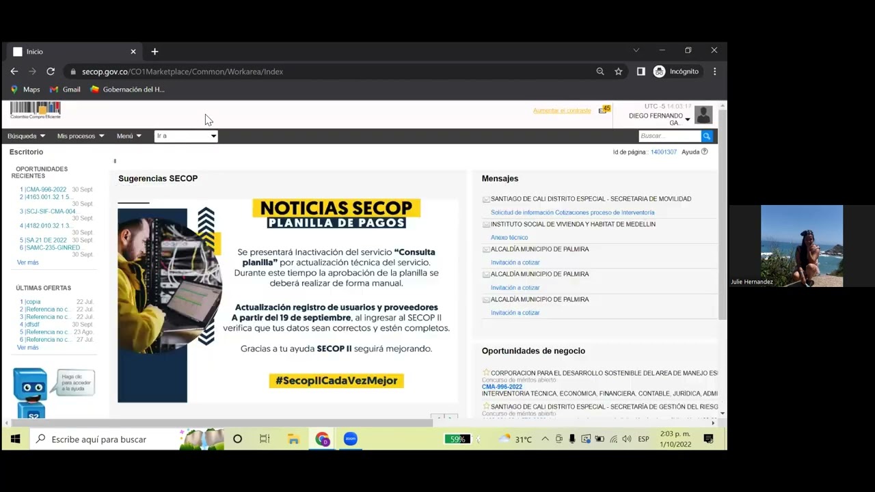Open opportunity SAMC-235-GINRED
875x492 pixels.
pos(52,247)
